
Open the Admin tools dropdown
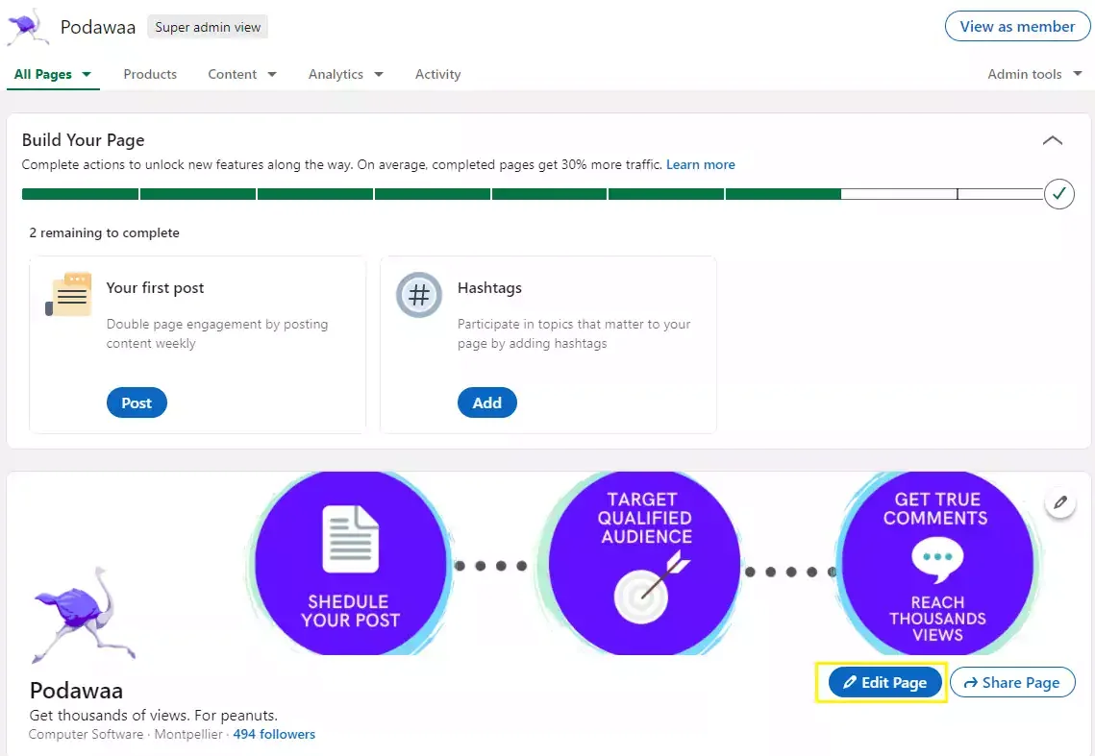(x=1035, y=74)
